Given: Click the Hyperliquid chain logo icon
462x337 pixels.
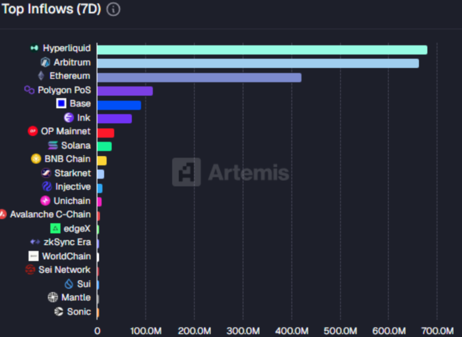Looking at the screenshot, I should coord(34,48).
